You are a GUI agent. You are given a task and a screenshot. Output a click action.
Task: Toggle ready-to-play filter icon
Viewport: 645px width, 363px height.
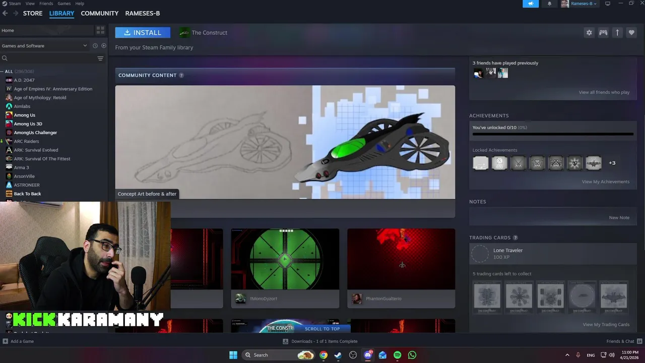click(104, 46)
